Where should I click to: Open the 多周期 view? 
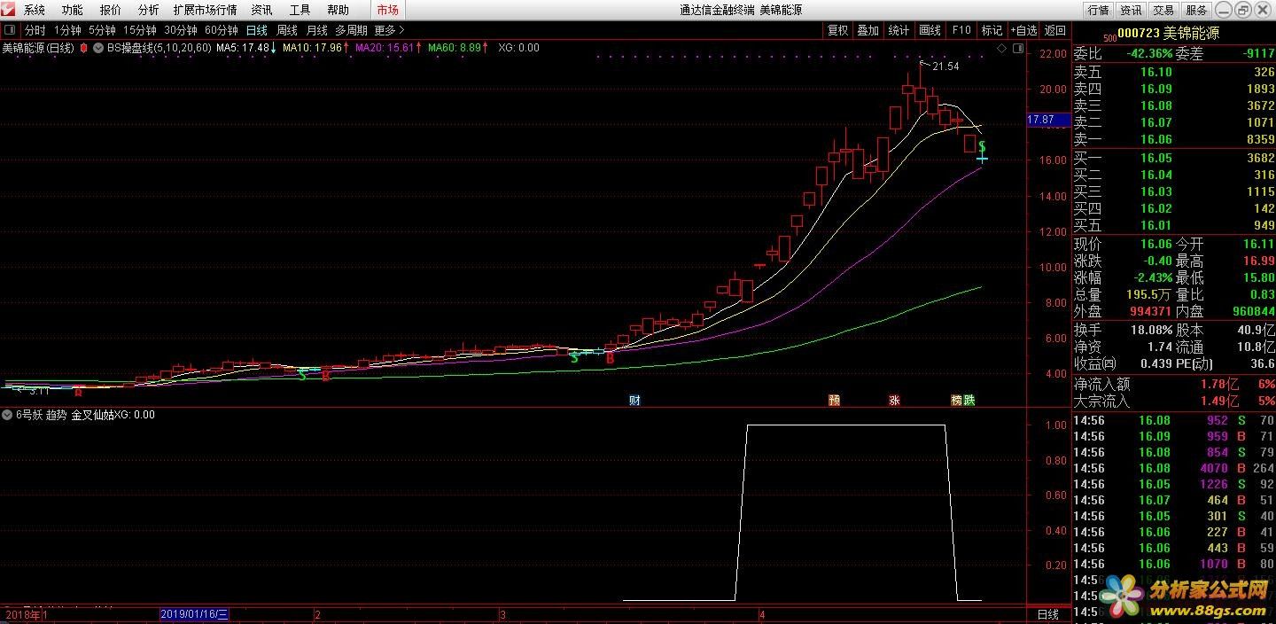[x=351, y=30]
